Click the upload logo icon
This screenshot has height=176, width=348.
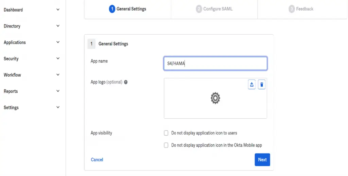[x=252, y=84]
